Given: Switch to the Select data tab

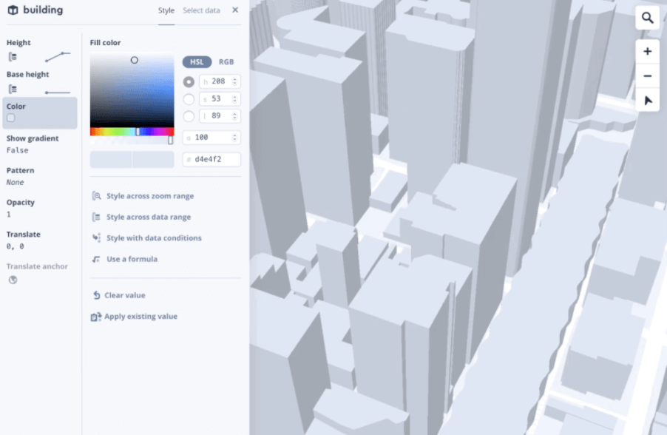Looking at the screenshot, I should tap(201, 10).
